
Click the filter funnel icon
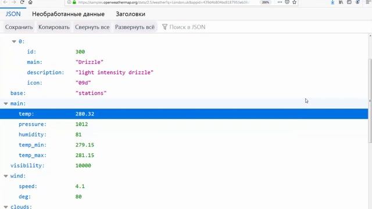(x=164, y=27)
